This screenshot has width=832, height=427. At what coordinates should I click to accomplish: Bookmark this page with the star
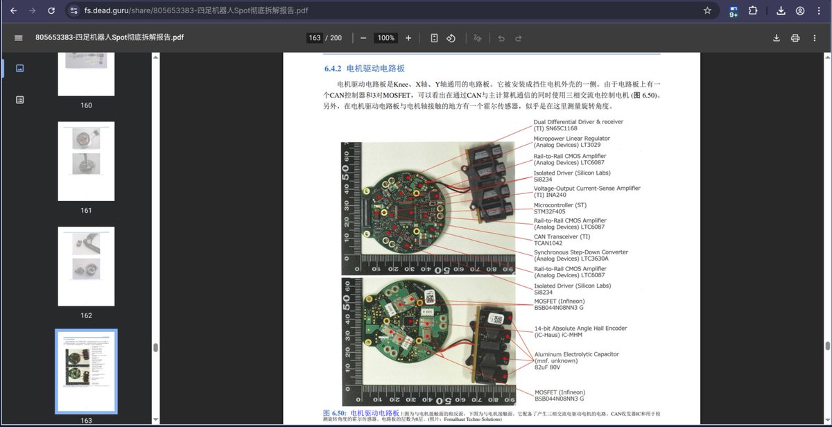tap(707, 11)
